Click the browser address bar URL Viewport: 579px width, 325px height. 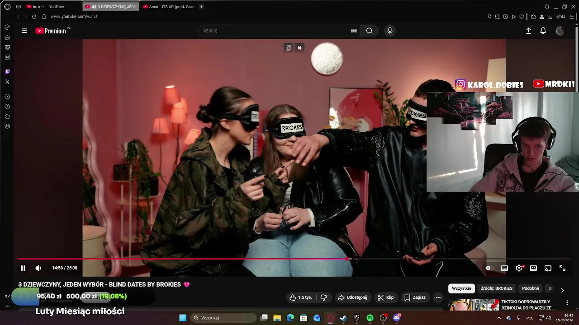click(74, 17)
